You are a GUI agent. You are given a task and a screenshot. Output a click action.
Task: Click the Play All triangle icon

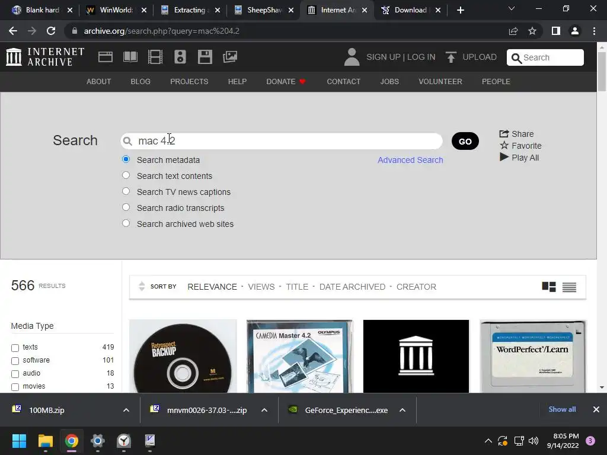coord(504,157)
